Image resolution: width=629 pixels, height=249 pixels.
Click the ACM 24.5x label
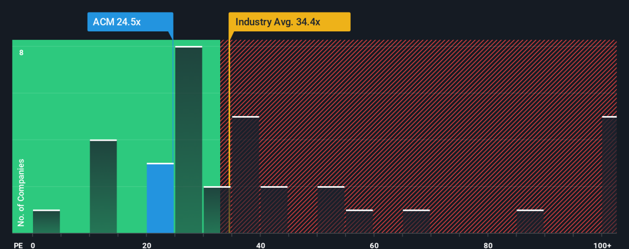tap(130, 22)
